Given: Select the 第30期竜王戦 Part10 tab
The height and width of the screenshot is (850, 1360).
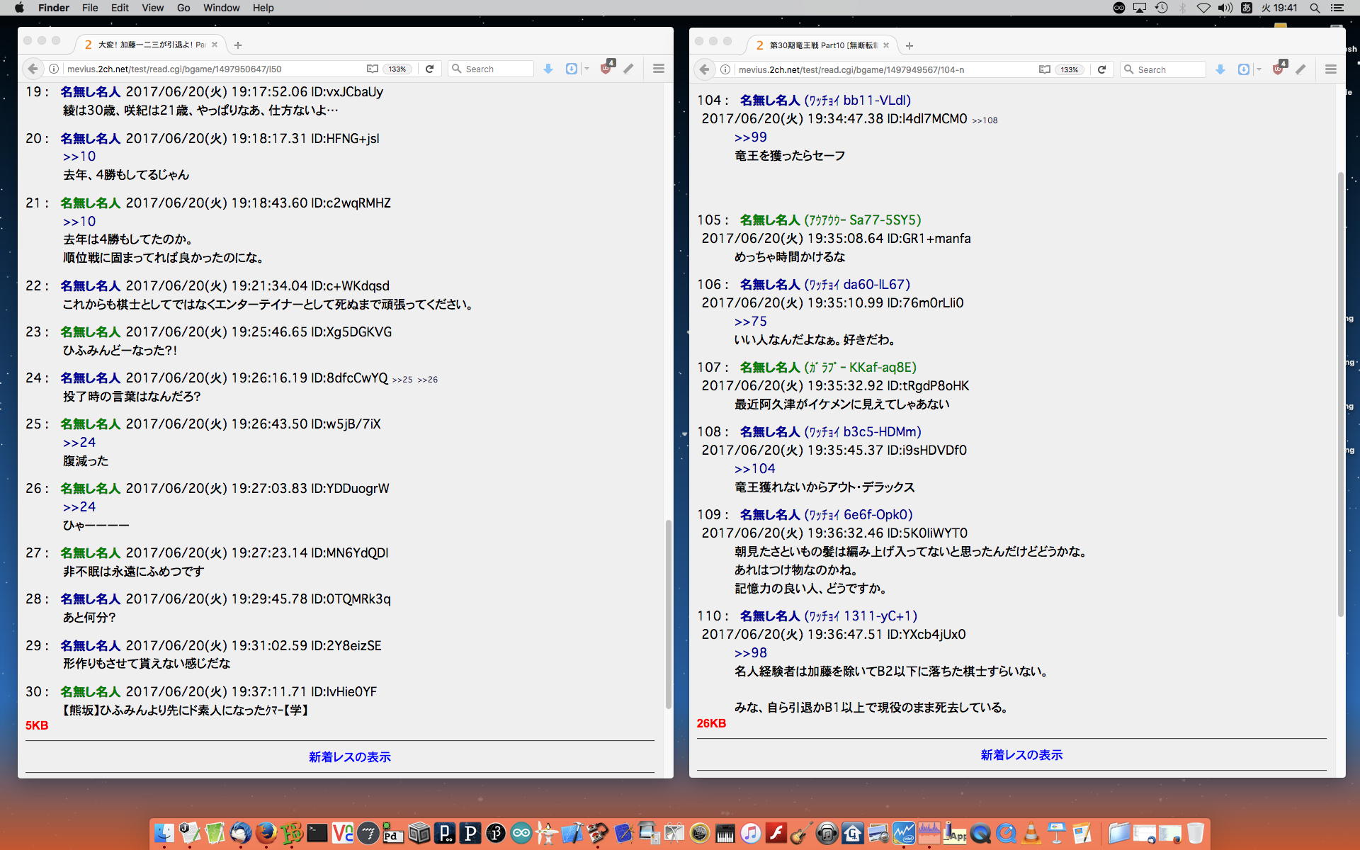Looking at the screenshot, I should tap(822, 45).
